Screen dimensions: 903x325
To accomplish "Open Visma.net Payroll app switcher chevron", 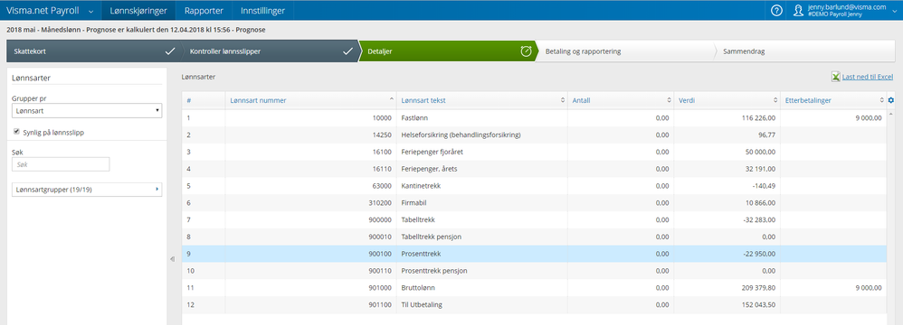I will pos(91,11).
